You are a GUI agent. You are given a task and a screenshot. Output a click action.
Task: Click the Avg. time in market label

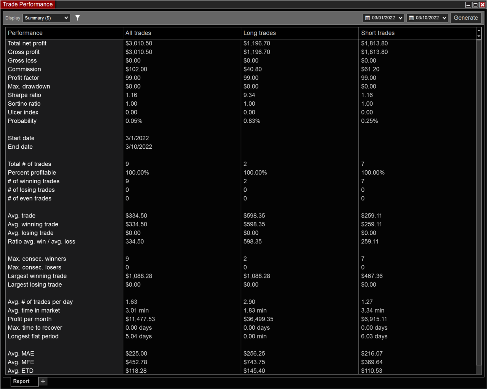point(34,311)
